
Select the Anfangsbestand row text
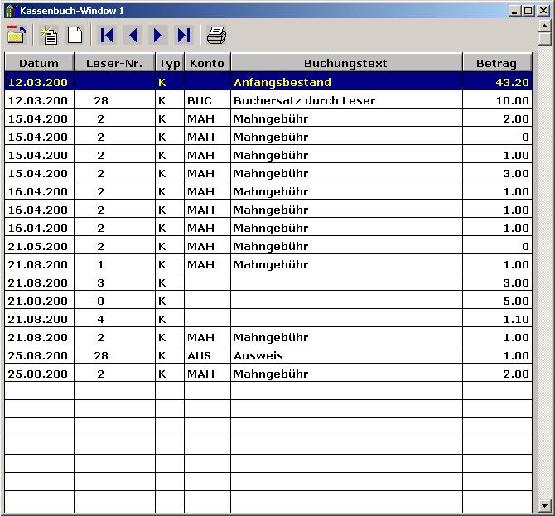pyautogui.click(x=282, y=82)
